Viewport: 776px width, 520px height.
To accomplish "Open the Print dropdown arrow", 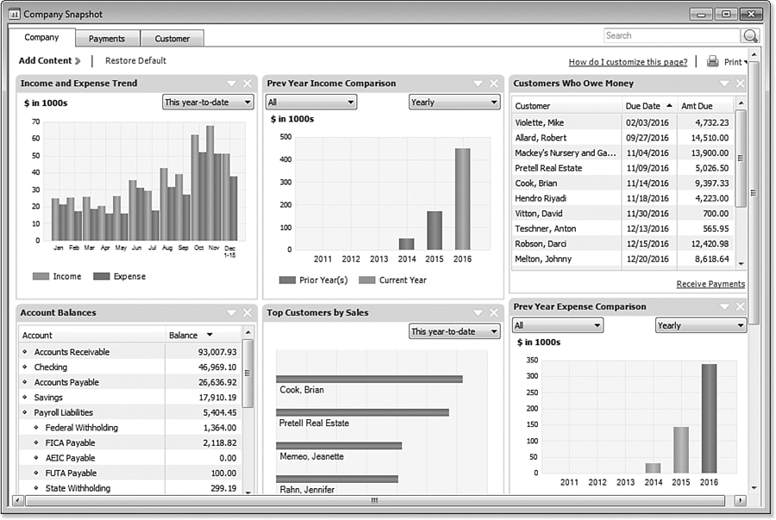I will pyautogui.click(x=745, y=62).
